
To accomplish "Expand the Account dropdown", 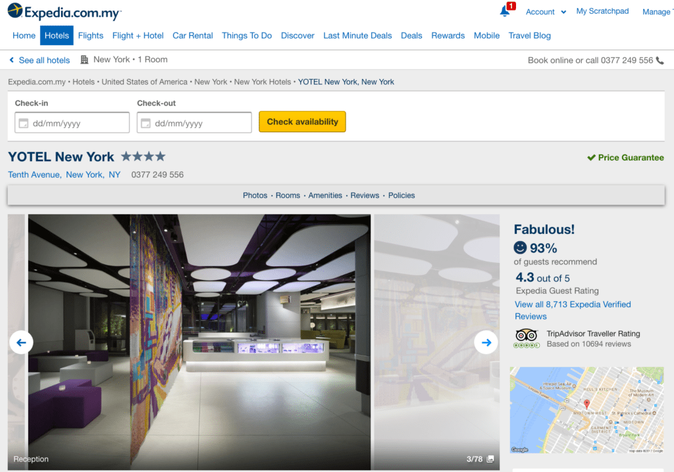I will coord(546,12).
